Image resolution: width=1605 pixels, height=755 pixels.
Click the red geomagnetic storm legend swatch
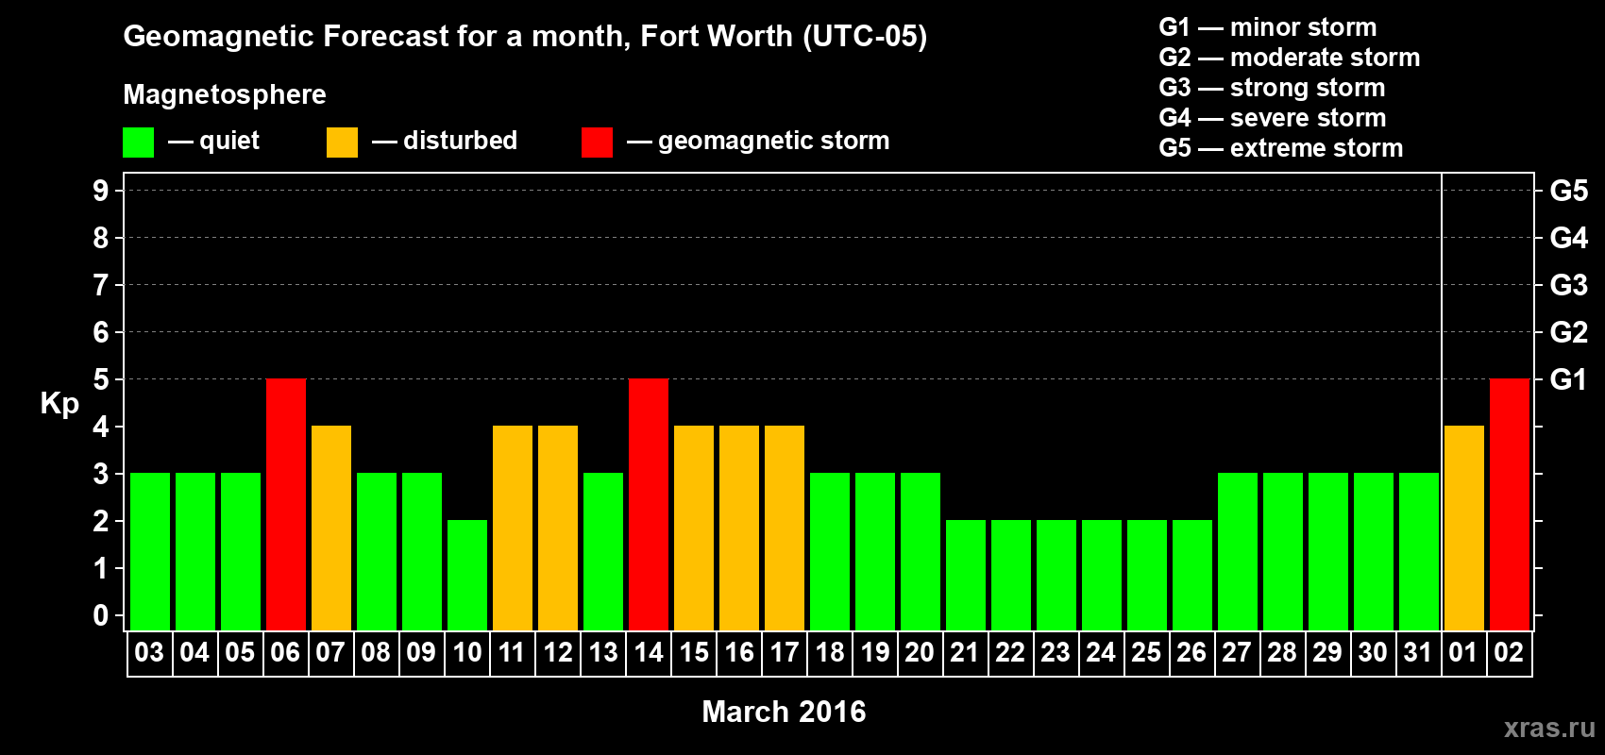[x=597, y=143]
